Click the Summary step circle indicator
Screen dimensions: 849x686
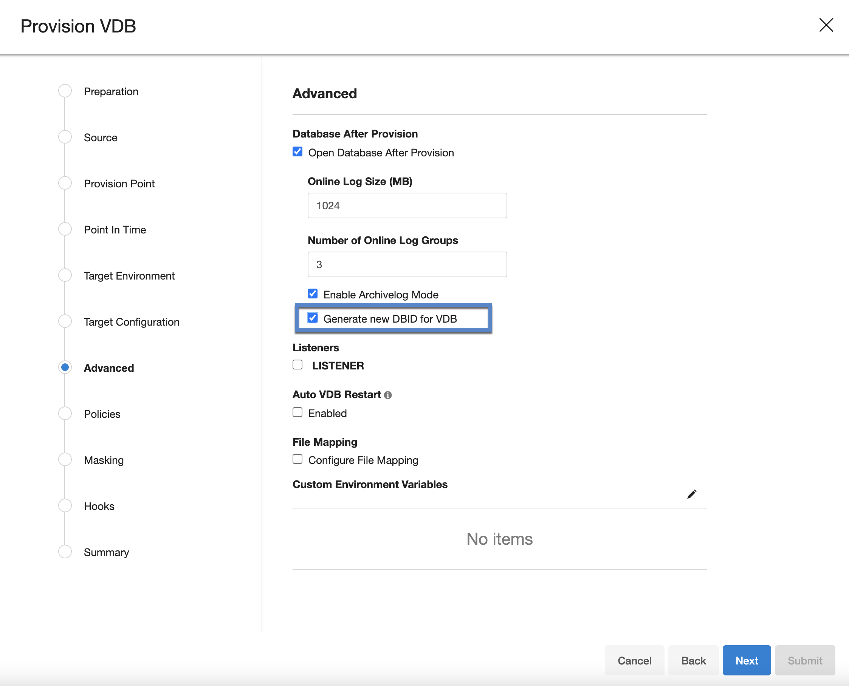click(65, 551)
